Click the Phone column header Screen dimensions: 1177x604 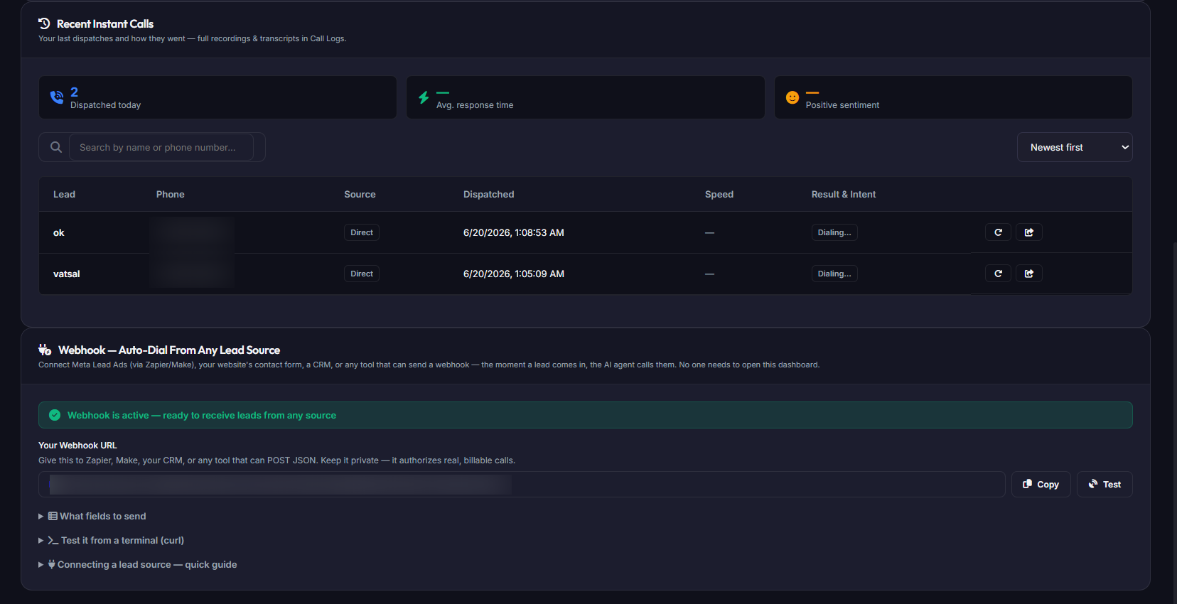tap(171, 194)
